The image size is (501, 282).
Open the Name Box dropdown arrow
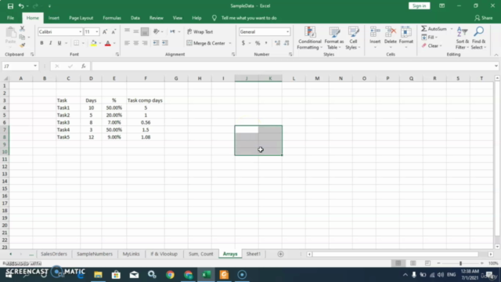click(35, 66)
